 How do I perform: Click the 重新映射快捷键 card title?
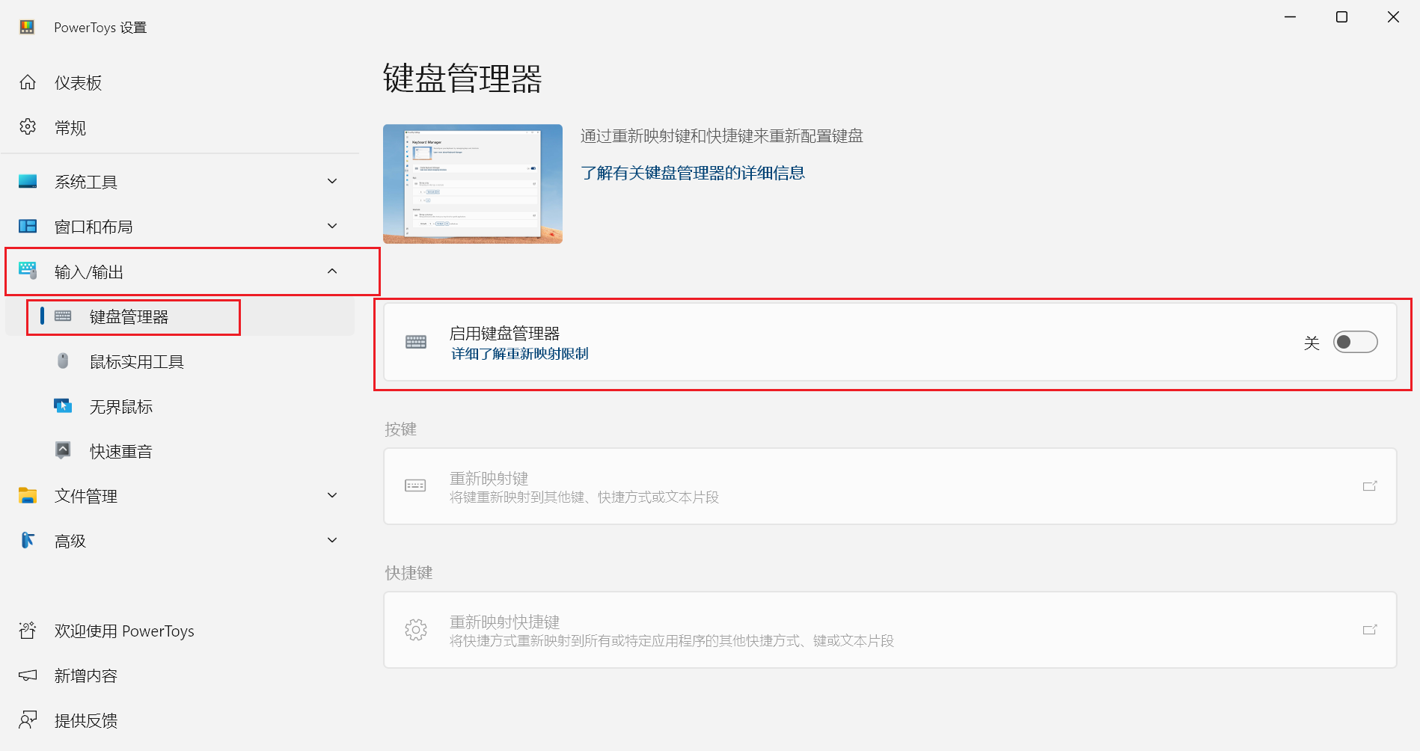(505, 622)
